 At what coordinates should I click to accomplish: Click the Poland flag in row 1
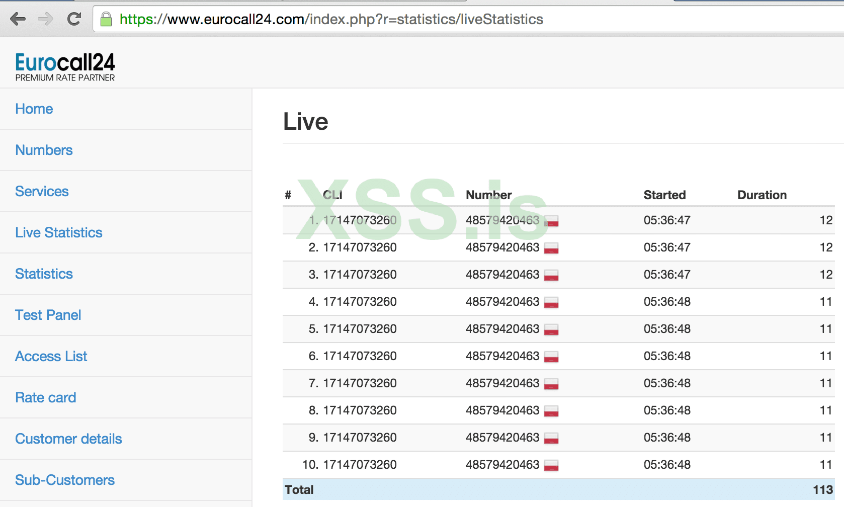pos(551,221)
